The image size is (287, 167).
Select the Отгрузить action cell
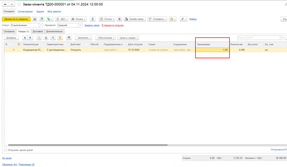click(x=79, y=50)
